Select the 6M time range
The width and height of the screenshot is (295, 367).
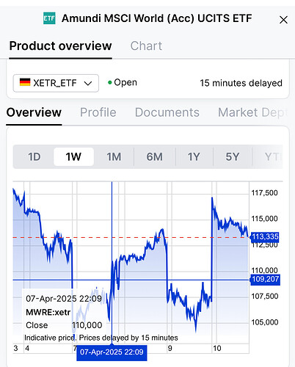(x=155, y=157)
